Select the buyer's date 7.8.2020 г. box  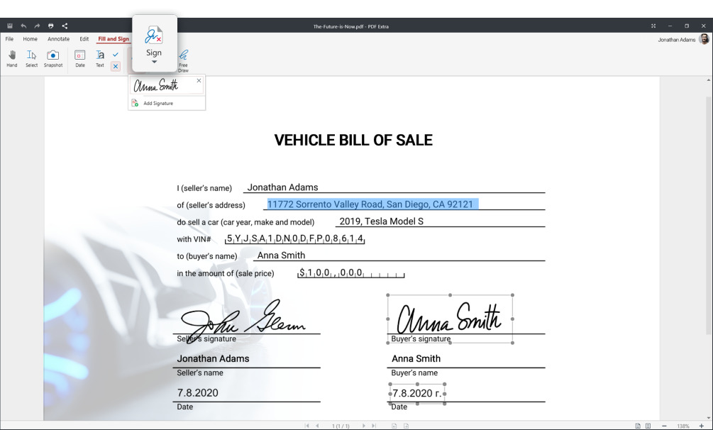[417, 393]
